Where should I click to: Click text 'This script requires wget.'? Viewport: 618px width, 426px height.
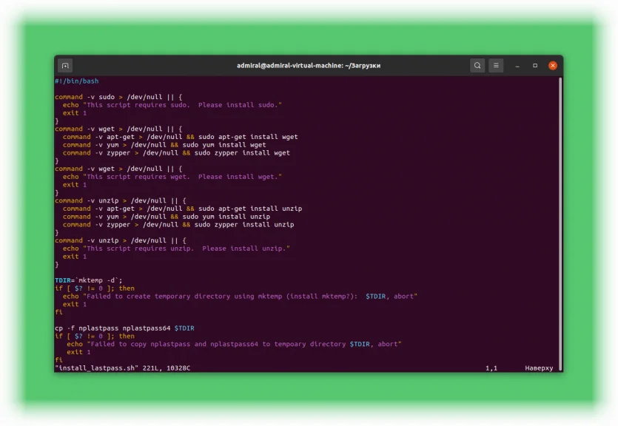138,177
